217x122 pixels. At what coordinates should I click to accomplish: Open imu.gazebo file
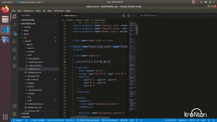click(39, 59)
